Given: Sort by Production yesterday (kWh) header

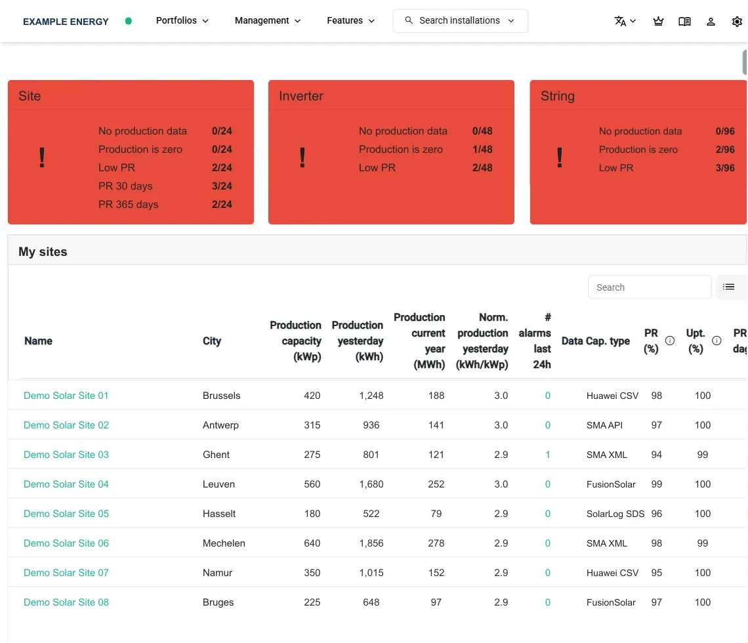Looking at the screenshot, I should (x=358, y=341).
